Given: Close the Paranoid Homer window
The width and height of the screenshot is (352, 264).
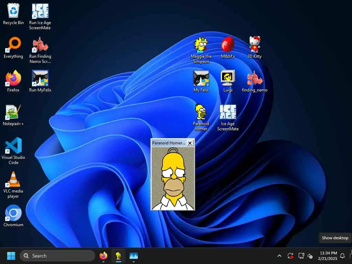Looking at the screenshot, I should [190, 143].
